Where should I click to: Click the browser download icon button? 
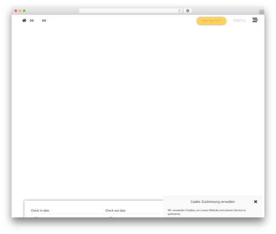tap(188, 11)
